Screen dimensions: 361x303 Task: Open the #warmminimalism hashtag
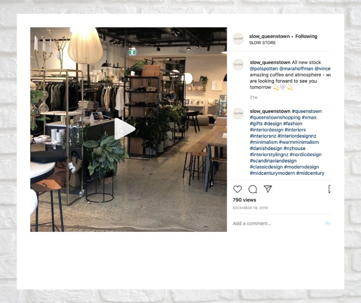point(299,142)
